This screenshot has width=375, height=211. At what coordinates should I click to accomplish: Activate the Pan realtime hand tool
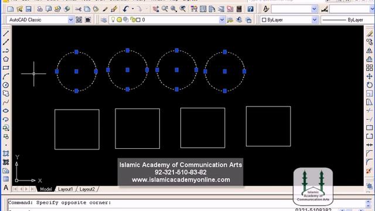[x=156, y=9]
